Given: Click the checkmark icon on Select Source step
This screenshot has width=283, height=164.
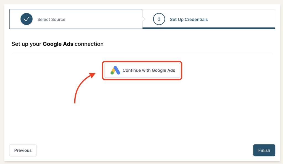Looking at the screenshot, I should (x=27, y=19).
